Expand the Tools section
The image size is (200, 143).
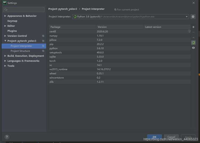point(5,66)
